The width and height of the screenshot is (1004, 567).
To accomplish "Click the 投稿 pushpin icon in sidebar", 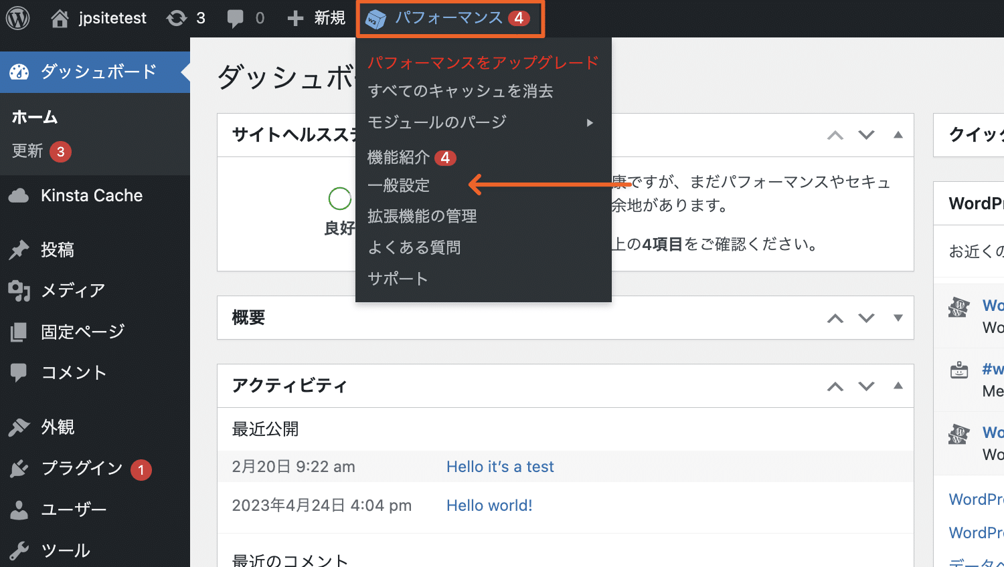I will tap(19, 249).
